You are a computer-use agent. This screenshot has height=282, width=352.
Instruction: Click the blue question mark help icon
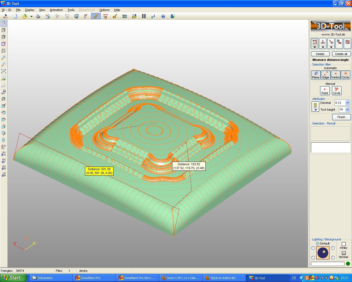163,16
